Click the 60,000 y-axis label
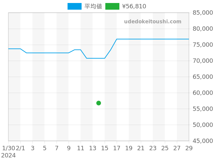The width and height of the screenshot is (214, 160). click(203, 93)
